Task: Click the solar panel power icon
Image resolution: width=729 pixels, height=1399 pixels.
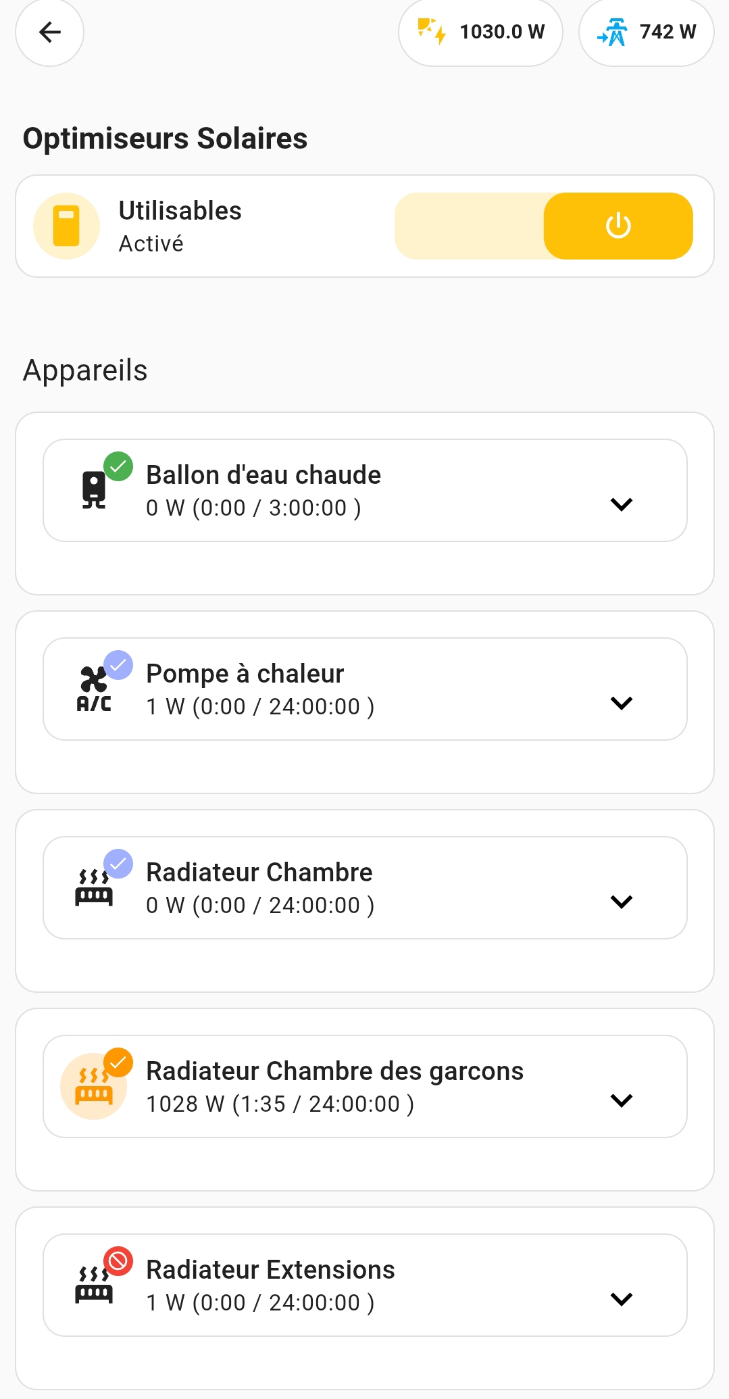Action: tap(432, 32)
